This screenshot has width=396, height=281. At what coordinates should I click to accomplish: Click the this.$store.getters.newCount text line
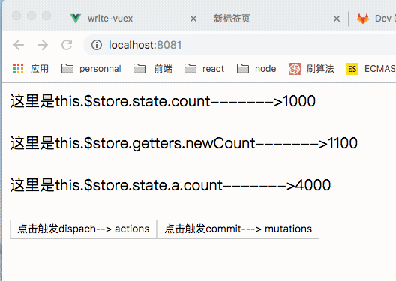184,143
